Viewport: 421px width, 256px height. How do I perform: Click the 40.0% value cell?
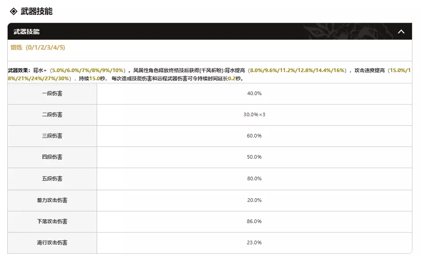[254, 93]
